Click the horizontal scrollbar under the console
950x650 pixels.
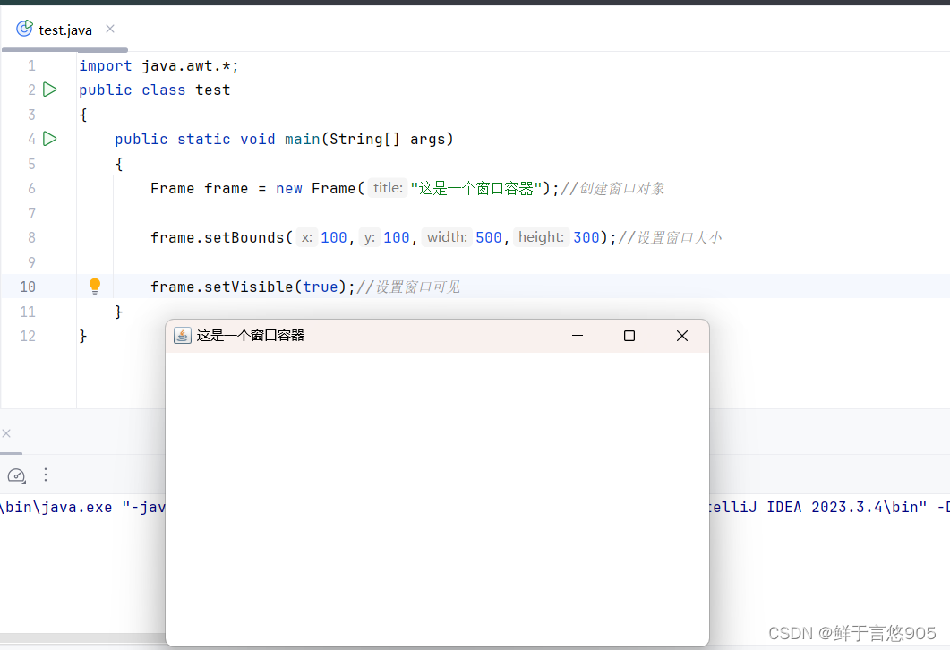[82, 638]
